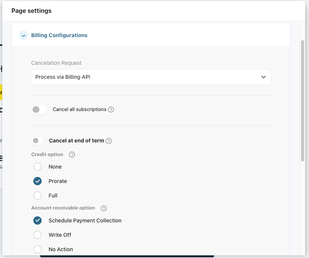Viewport: 309px width, 258px height.
Task: Turn on Cancel at end of term switch
Action: coord(37,141)
